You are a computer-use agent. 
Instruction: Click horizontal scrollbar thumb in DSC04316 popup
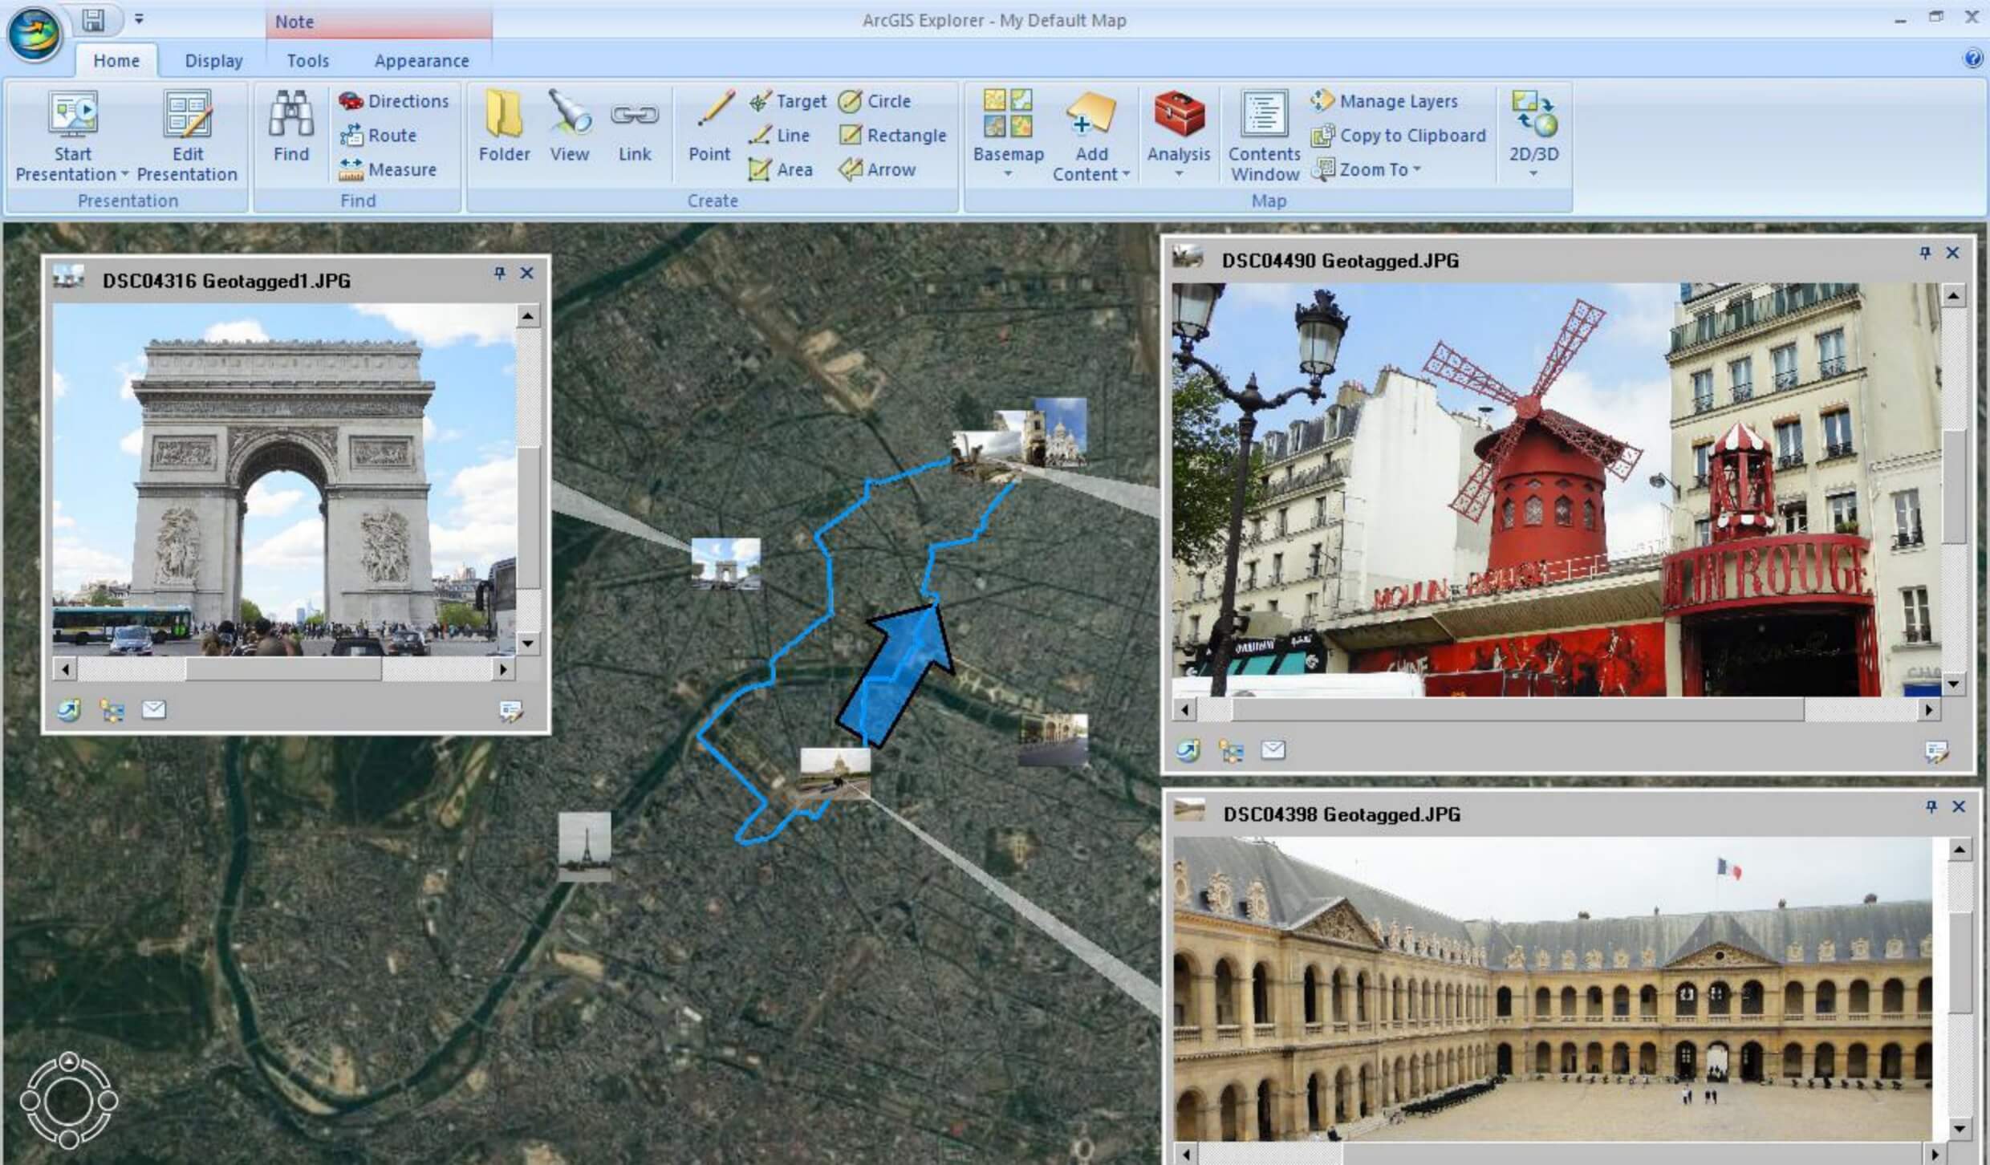pyautogui.click(x=283, y=668)
